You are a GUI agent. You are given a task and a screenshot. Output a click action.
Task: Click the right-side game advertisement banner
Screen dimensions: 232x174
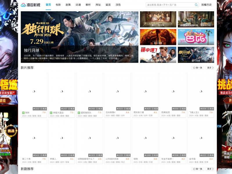click(x=224, y=87)
